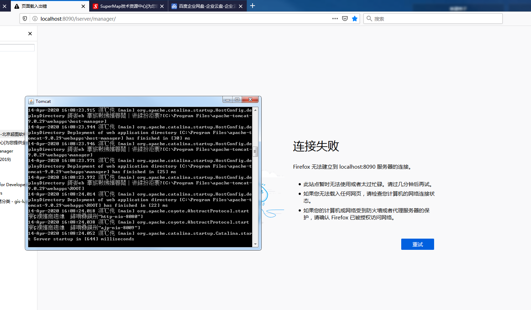Click the sidebar search input field
The image size is (531, 310).
pos(17,48)
